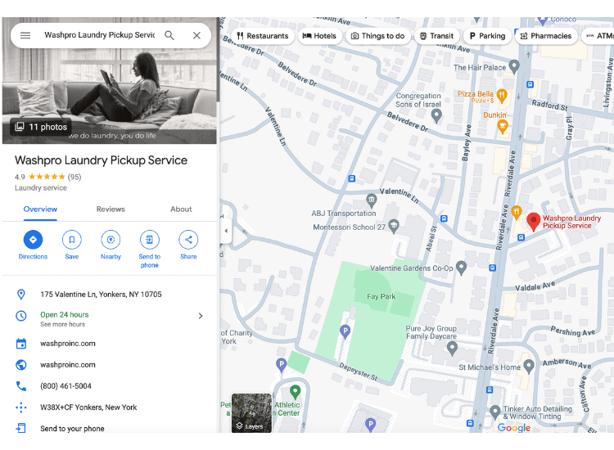Get Directions with the blue arrow icon
The image size is (614, 450).
[x=33, y=240]
